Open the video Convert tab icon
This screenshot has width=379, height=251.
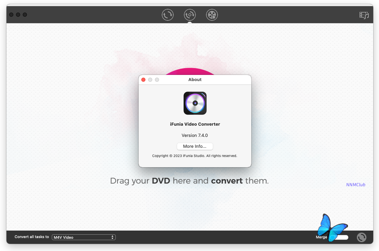[168, 15]
